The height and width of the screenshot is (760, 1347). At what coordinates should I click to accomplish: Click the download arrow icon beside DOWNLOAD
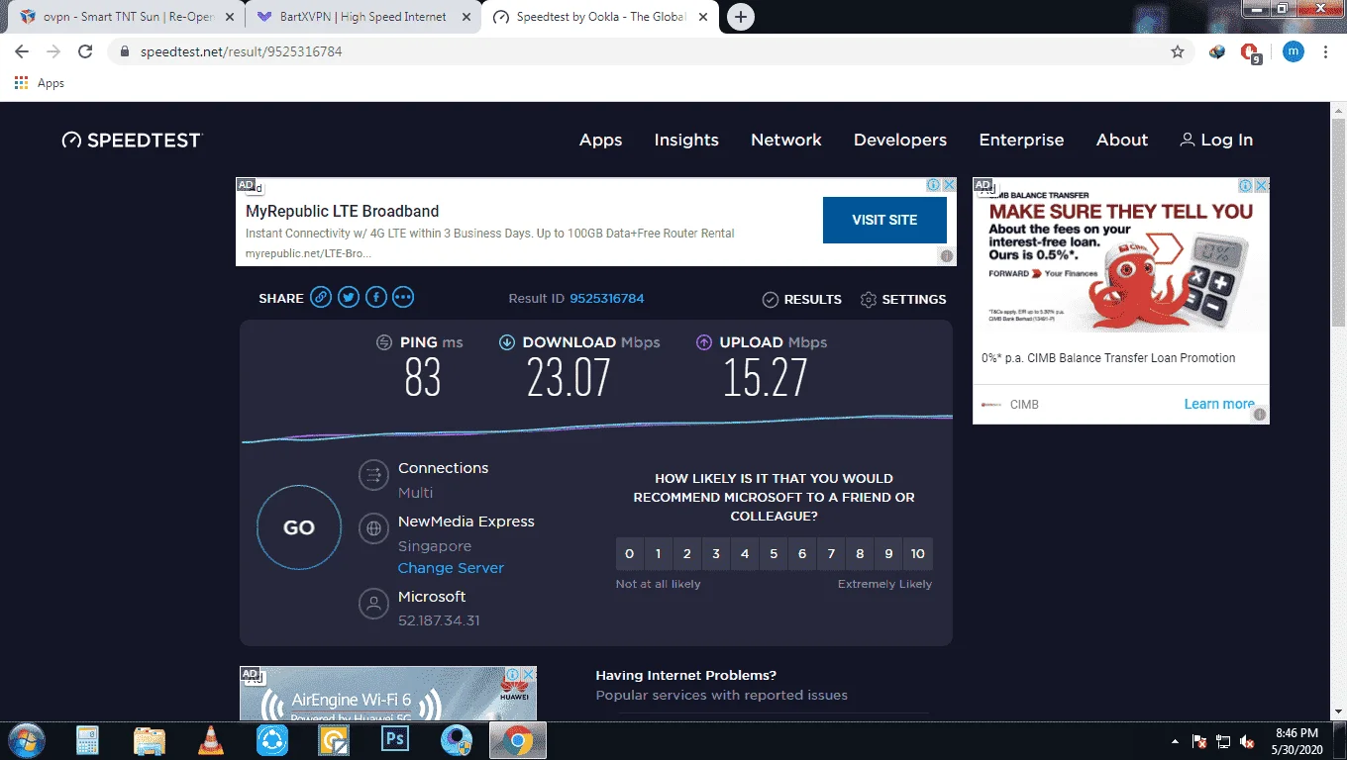(x=507, y=342)
